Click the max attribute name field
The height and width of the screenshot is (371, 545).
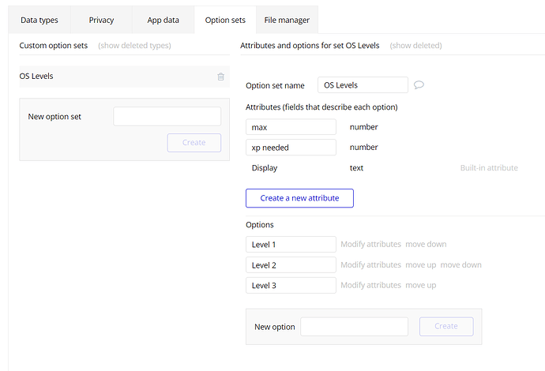point(291,127)
